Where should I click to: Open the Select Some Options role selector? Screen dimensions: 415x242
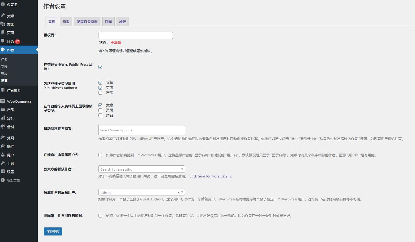141,130
